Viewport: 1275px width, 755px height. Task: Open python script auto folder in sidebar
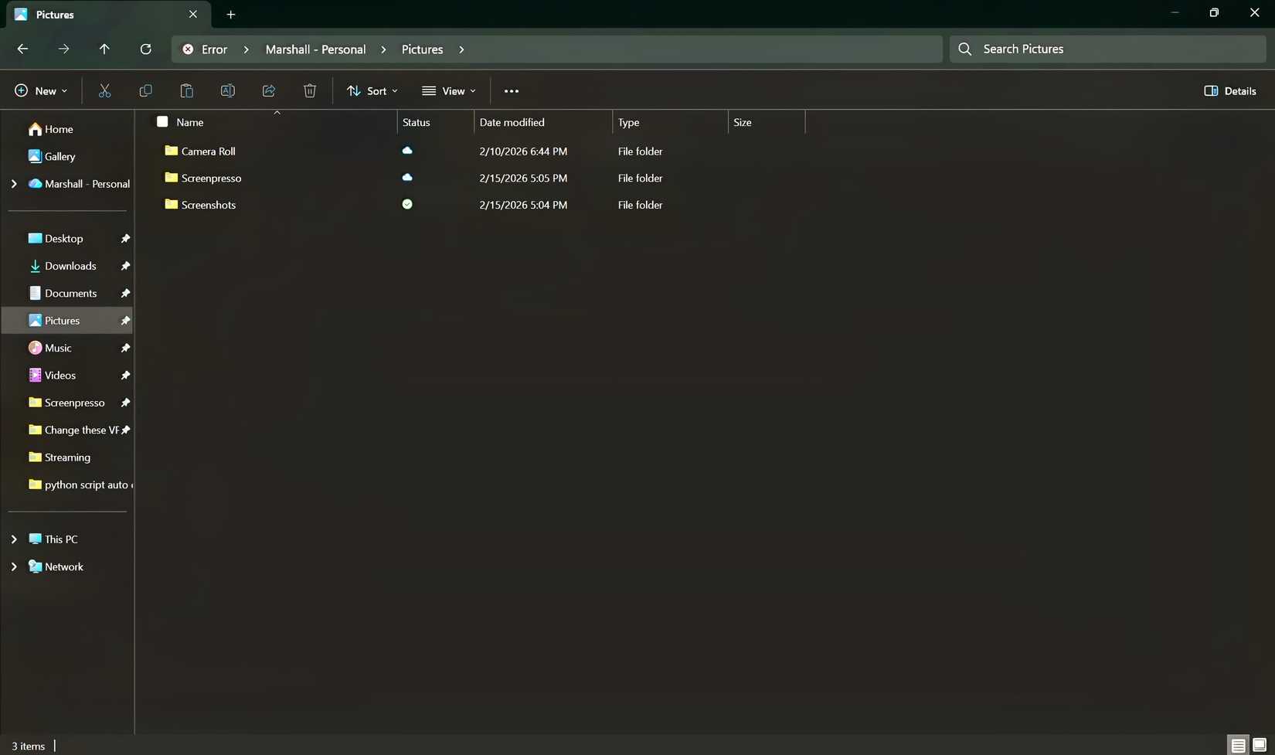click(x=80, y=485)
